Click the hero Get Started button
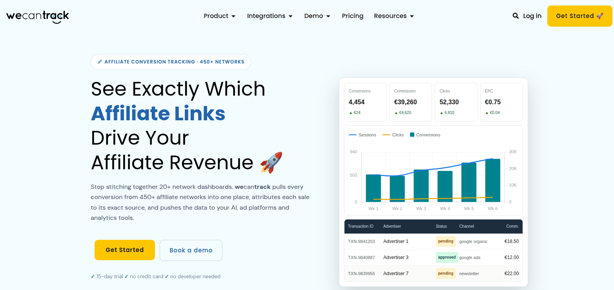 (x=125, y=250)
